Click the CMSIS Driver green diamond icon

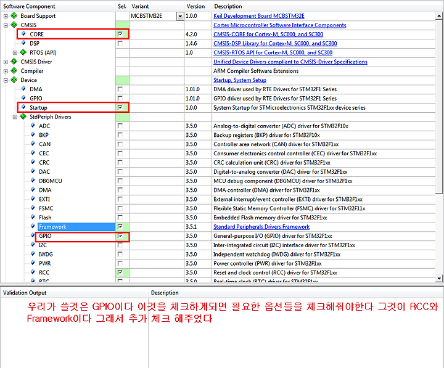tap(14, 62)
